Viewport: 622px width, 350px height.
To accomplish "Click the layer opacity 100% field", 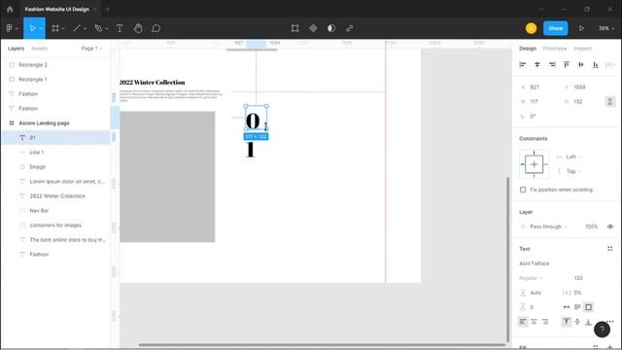I will tap(591, 227).
